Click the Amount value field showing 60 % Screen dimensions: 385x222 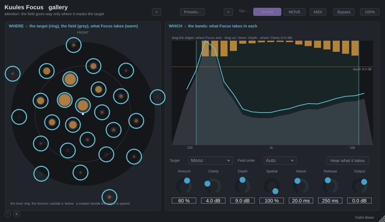click(x=184, y=201)
